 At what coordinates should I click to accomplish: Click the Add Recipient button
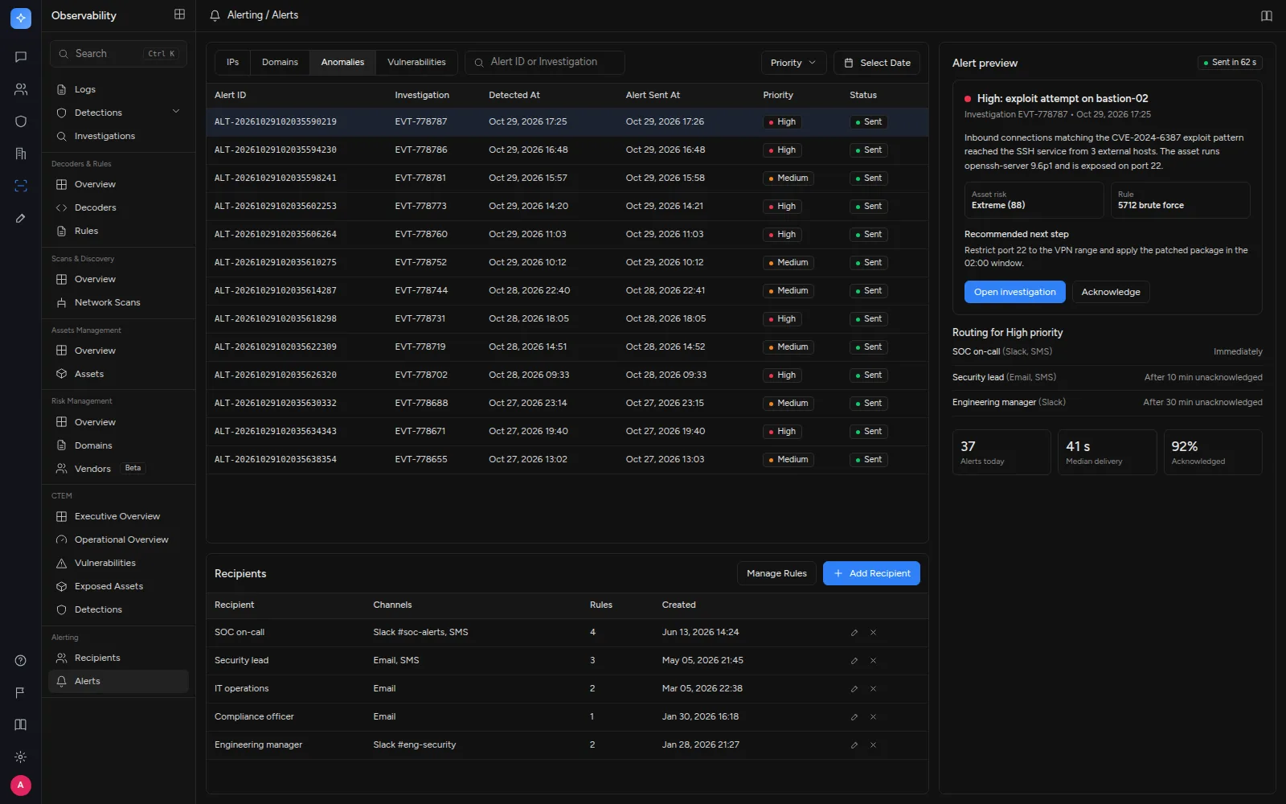[871, 573]
